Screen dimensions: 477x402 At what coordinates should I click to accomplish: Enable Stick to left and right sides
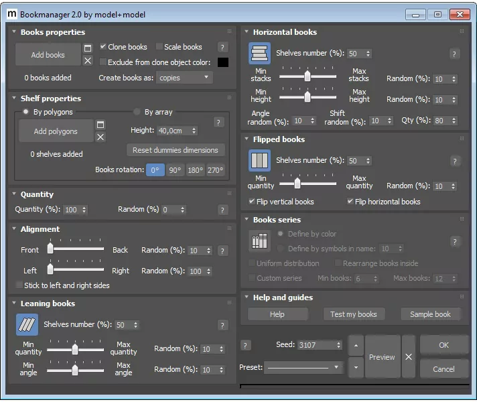point(18,285)
